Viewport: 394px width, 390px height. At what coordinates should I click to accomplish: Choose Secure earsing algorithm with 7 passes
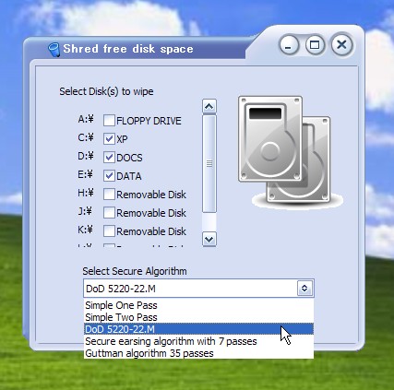point(198,341)
